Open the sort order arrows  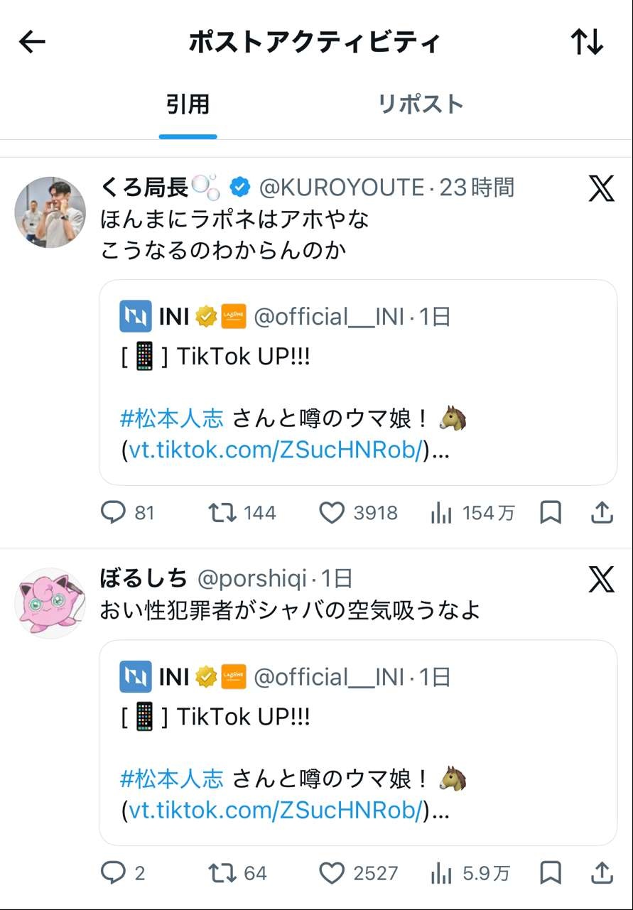(x=587, y=42)
